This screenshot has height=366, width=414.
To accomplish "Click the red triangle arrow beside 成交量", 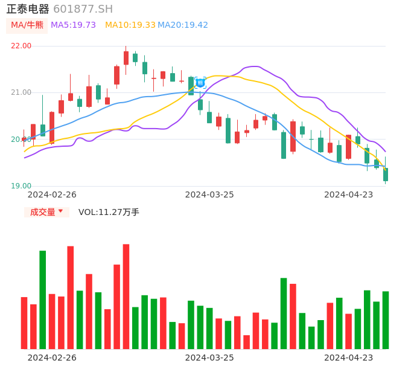I will 60,211.
